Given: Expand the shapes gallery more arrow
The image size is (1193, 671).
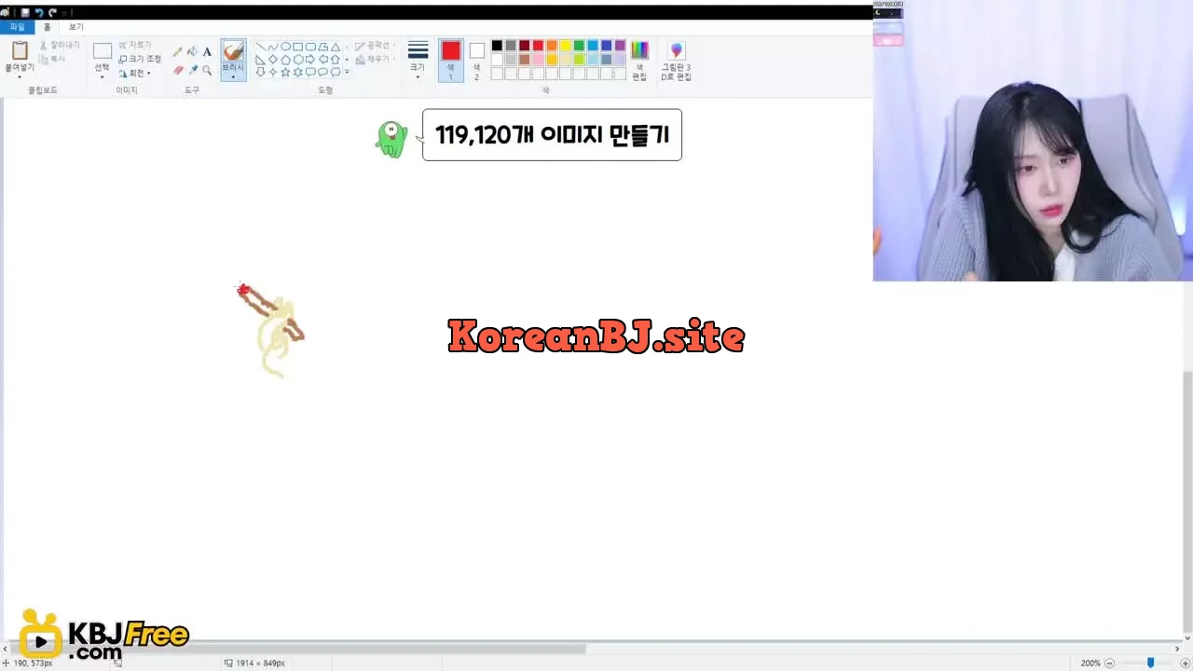Looking at the screenshot, I should 347,72.
